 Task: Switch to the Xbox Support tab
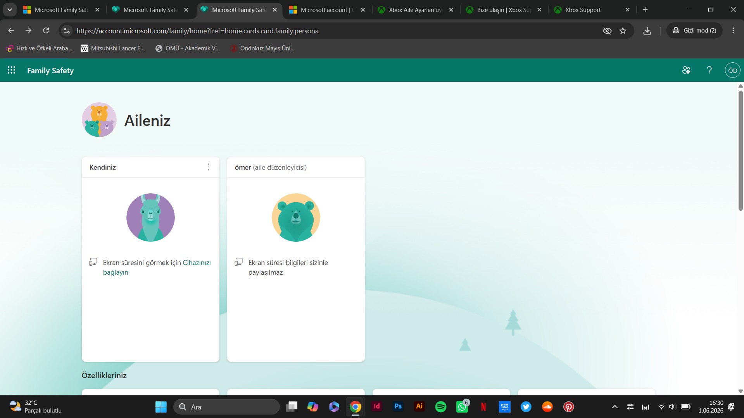[x=583, y=10]
